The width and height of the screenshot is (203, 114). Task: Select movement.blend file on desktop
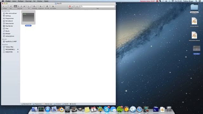(x=194, y=35)
